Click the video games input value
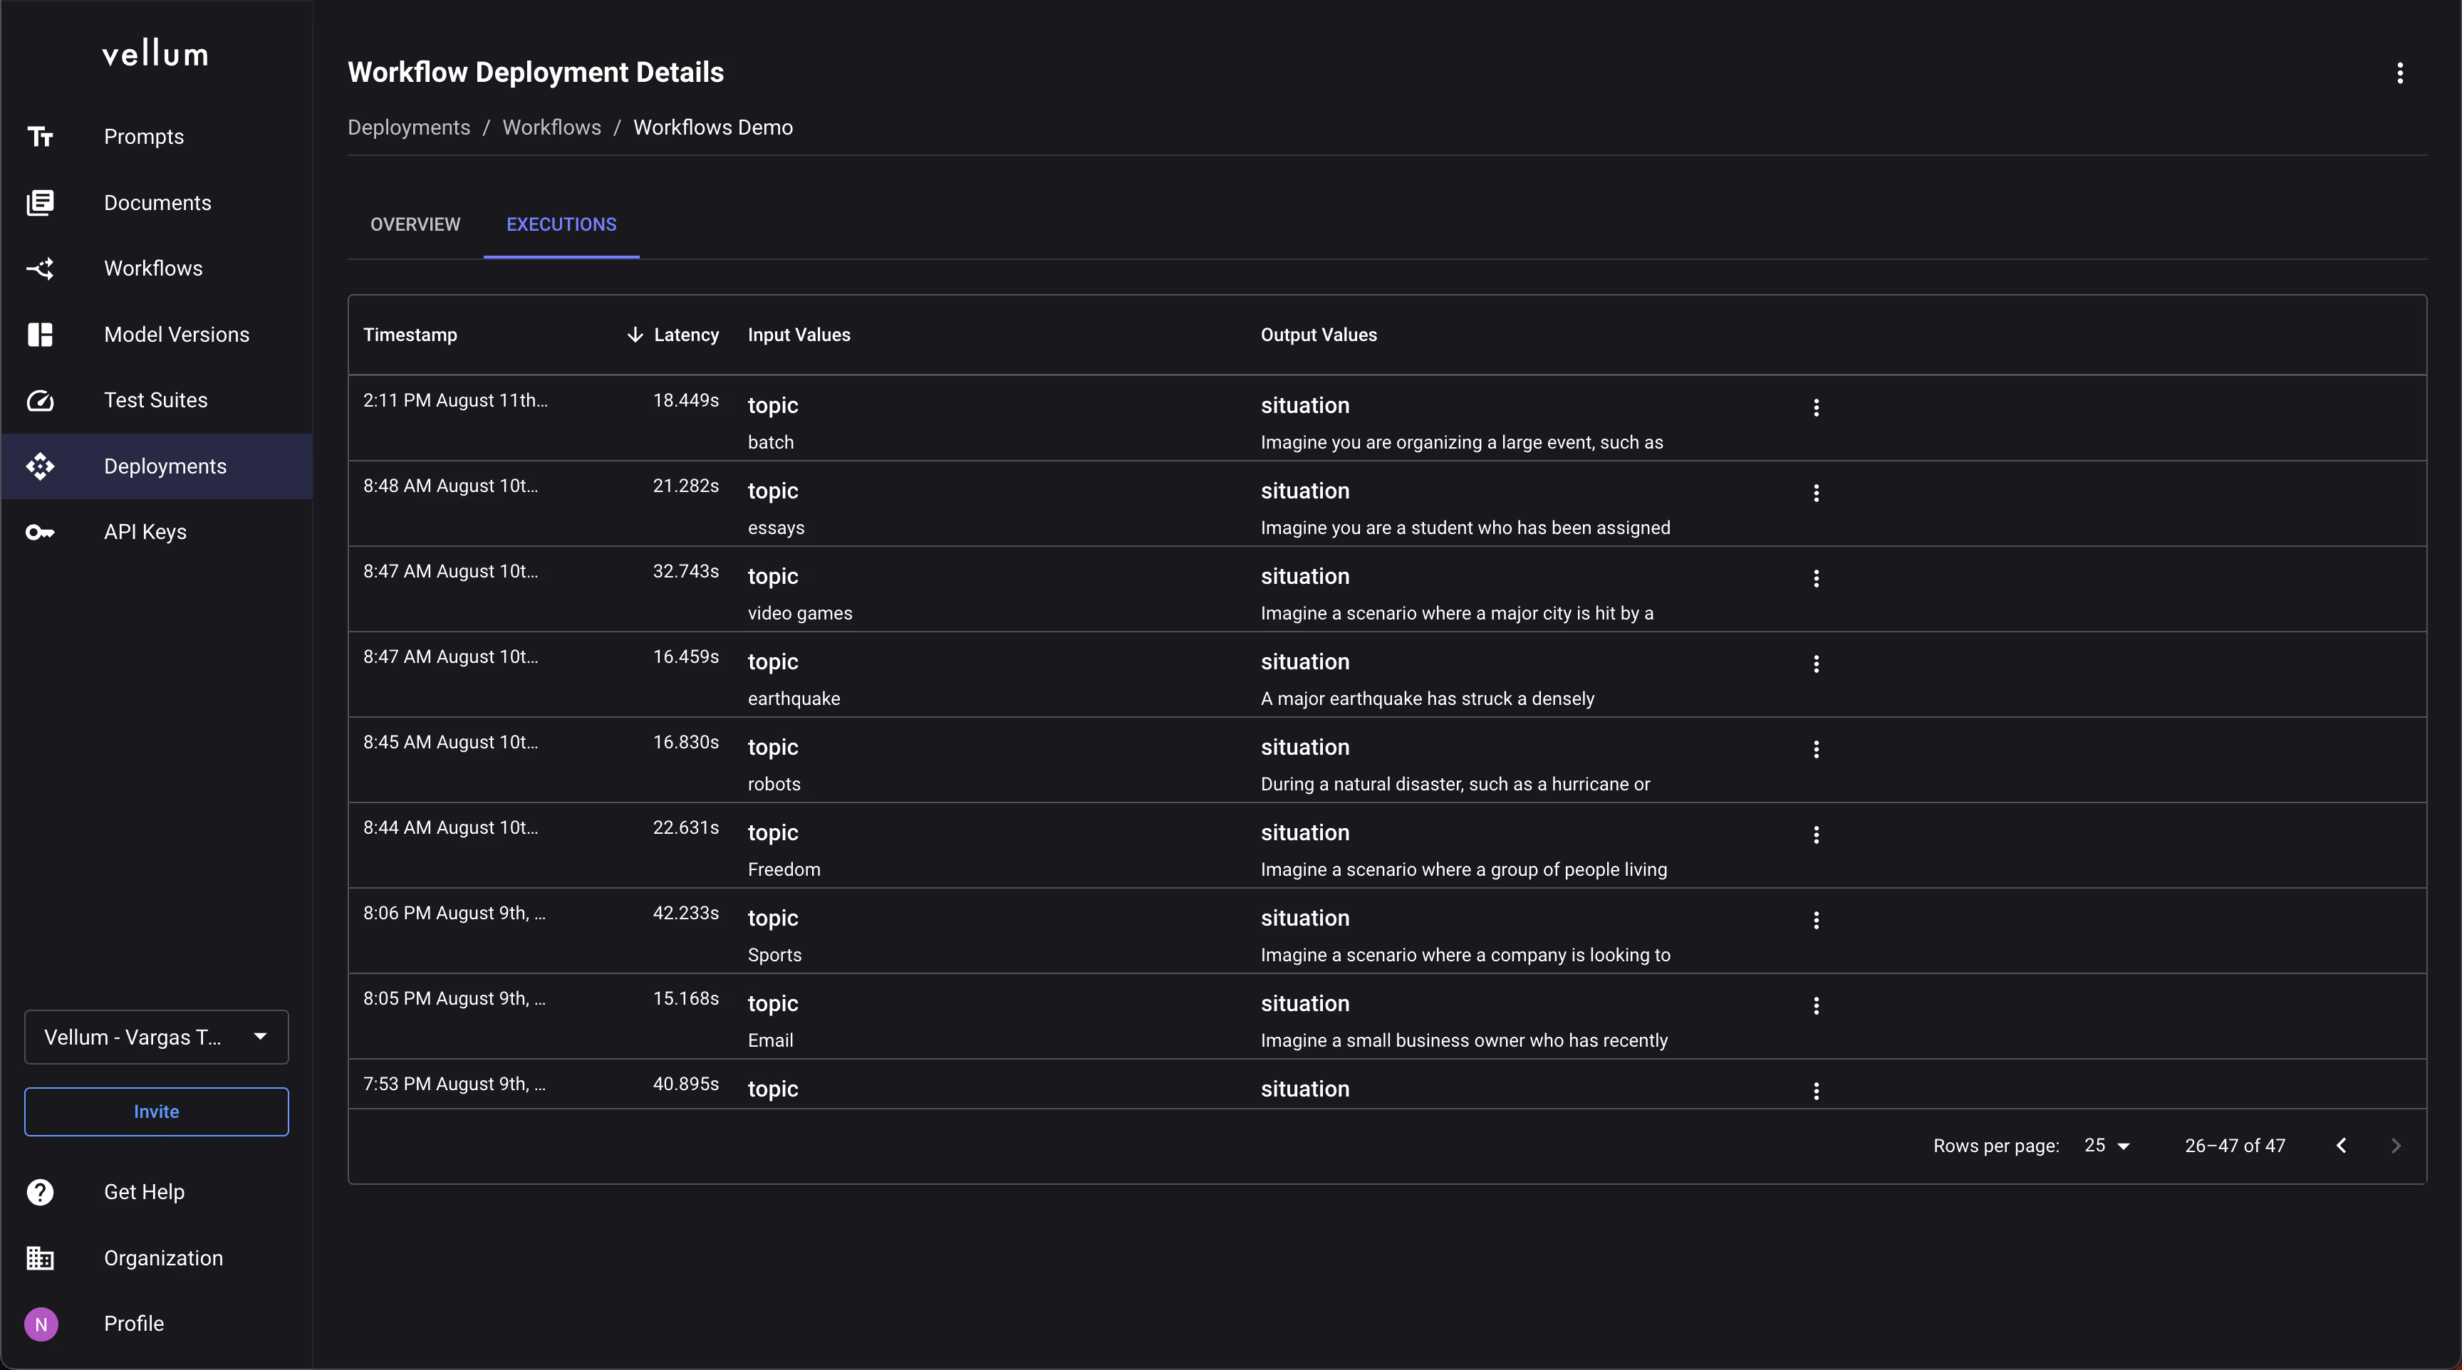Image resolution: width=2462 pixels, height=1370 pixels. click(x=800, y=613)
